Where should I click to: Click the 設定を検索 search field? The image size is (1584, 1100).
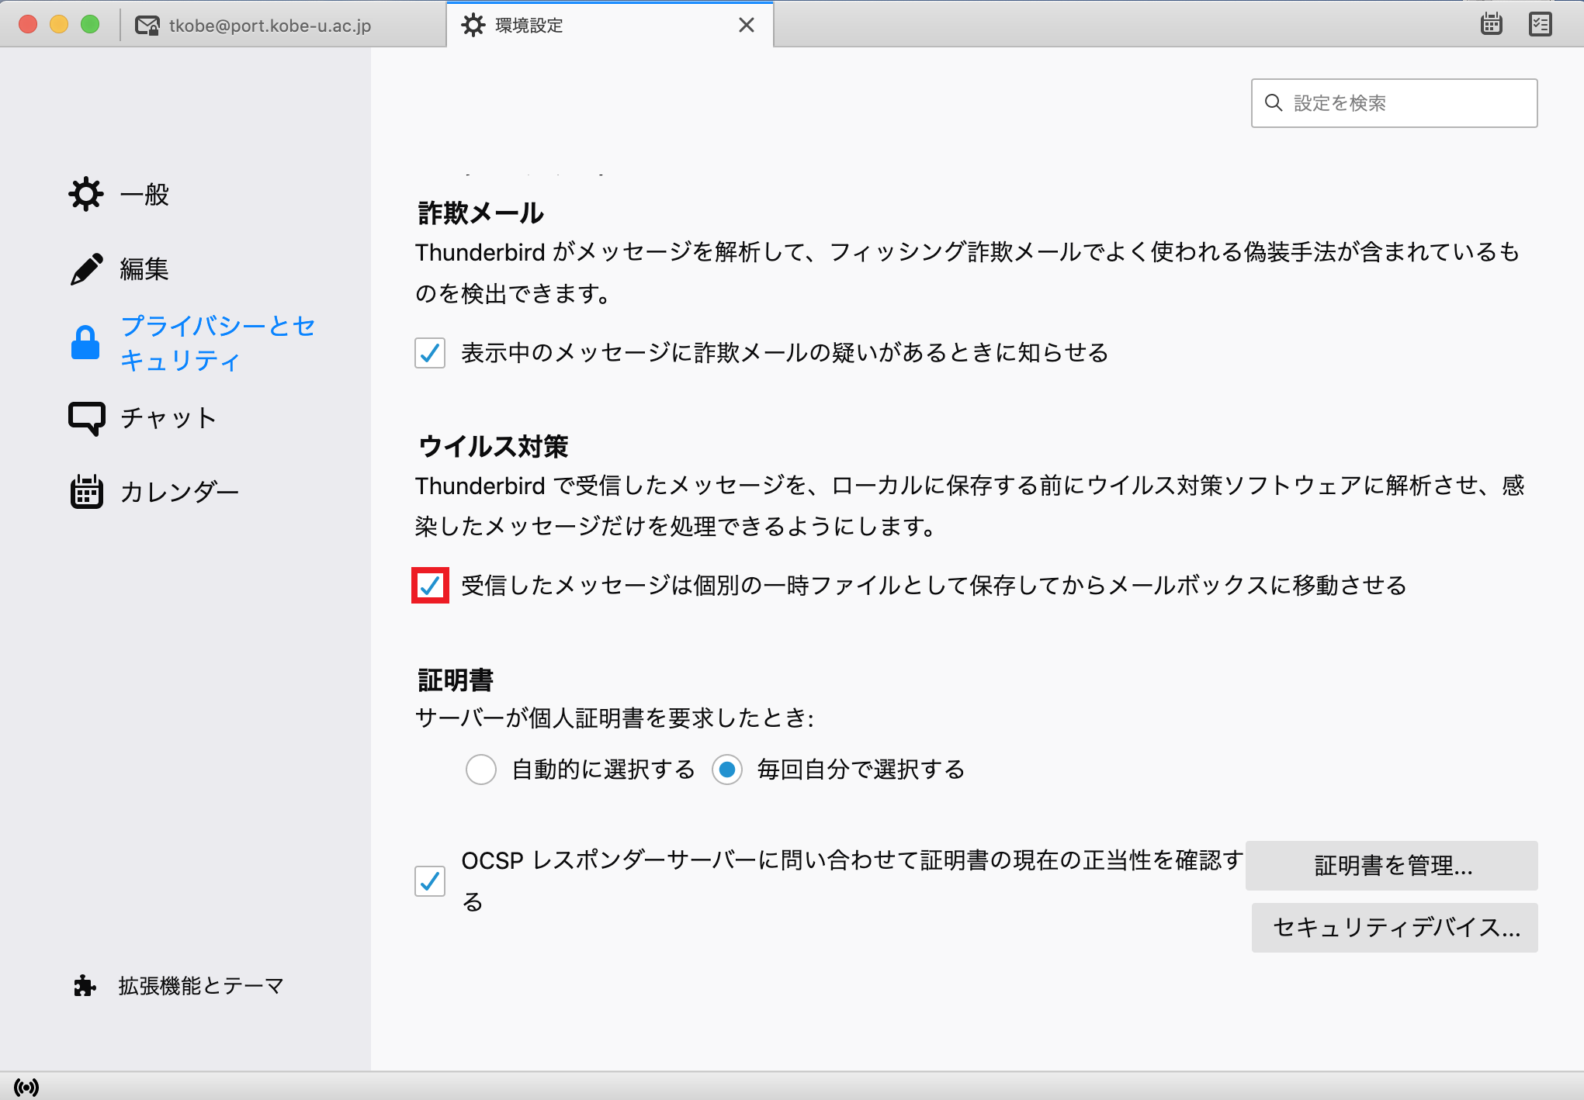1394,103
